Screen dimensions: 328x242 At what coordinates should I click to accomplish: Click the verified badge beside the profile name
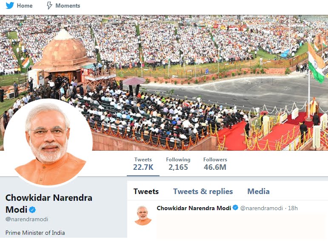pyautogui.click(x=32, y=210)
